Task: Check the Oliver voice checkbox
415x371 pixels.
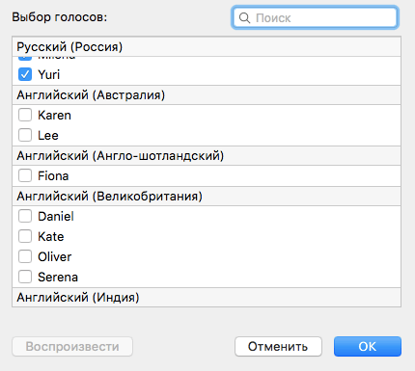Action: click(x=25, y=256)
